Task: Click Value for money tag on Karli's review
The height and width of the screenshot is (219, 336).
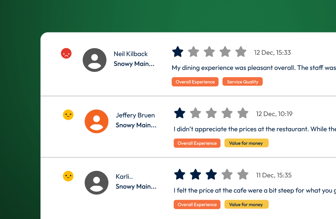Action: coord(246,204)
